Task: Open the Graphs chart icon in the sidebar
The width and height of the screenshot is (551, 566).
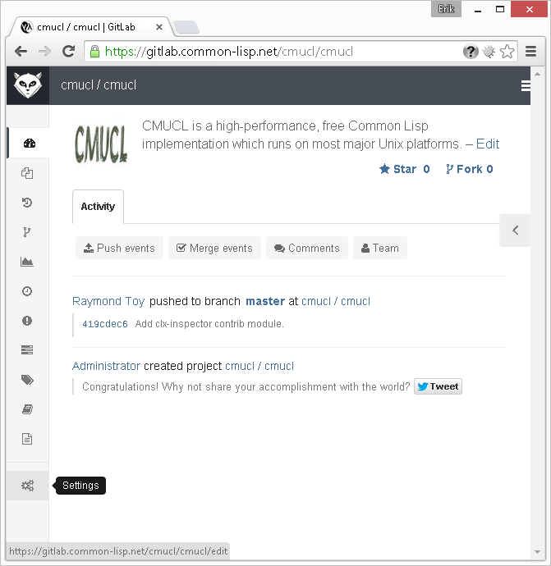Action: (27, 262)
